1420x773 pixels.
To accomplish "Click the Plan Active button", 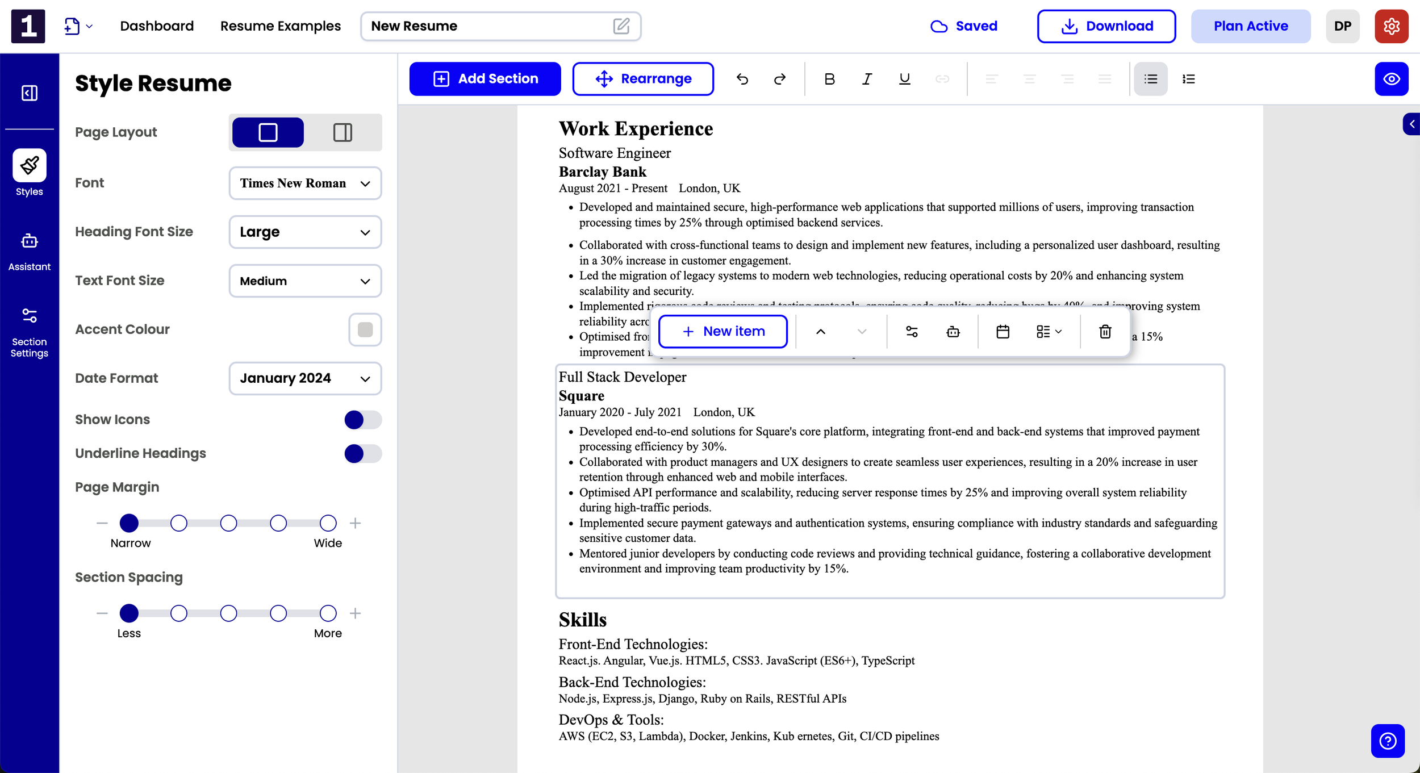I will [x=1251, y=26].
